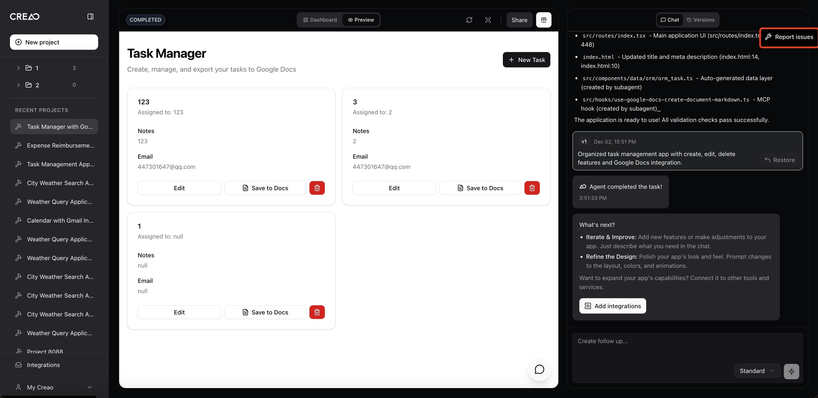
Task: Click the New Task button
Action: point(526,60)
